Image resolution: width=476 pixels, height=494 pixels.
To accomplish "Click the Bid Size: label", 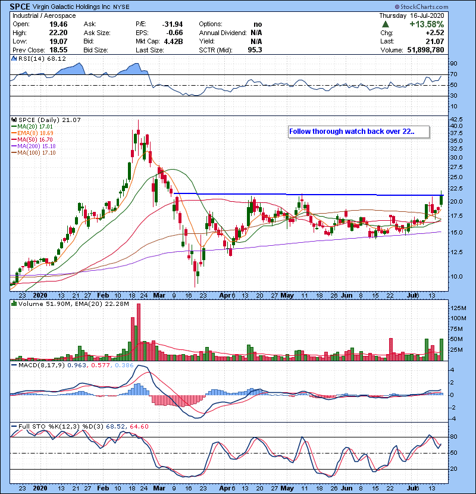I will click(x=96, y=50).
